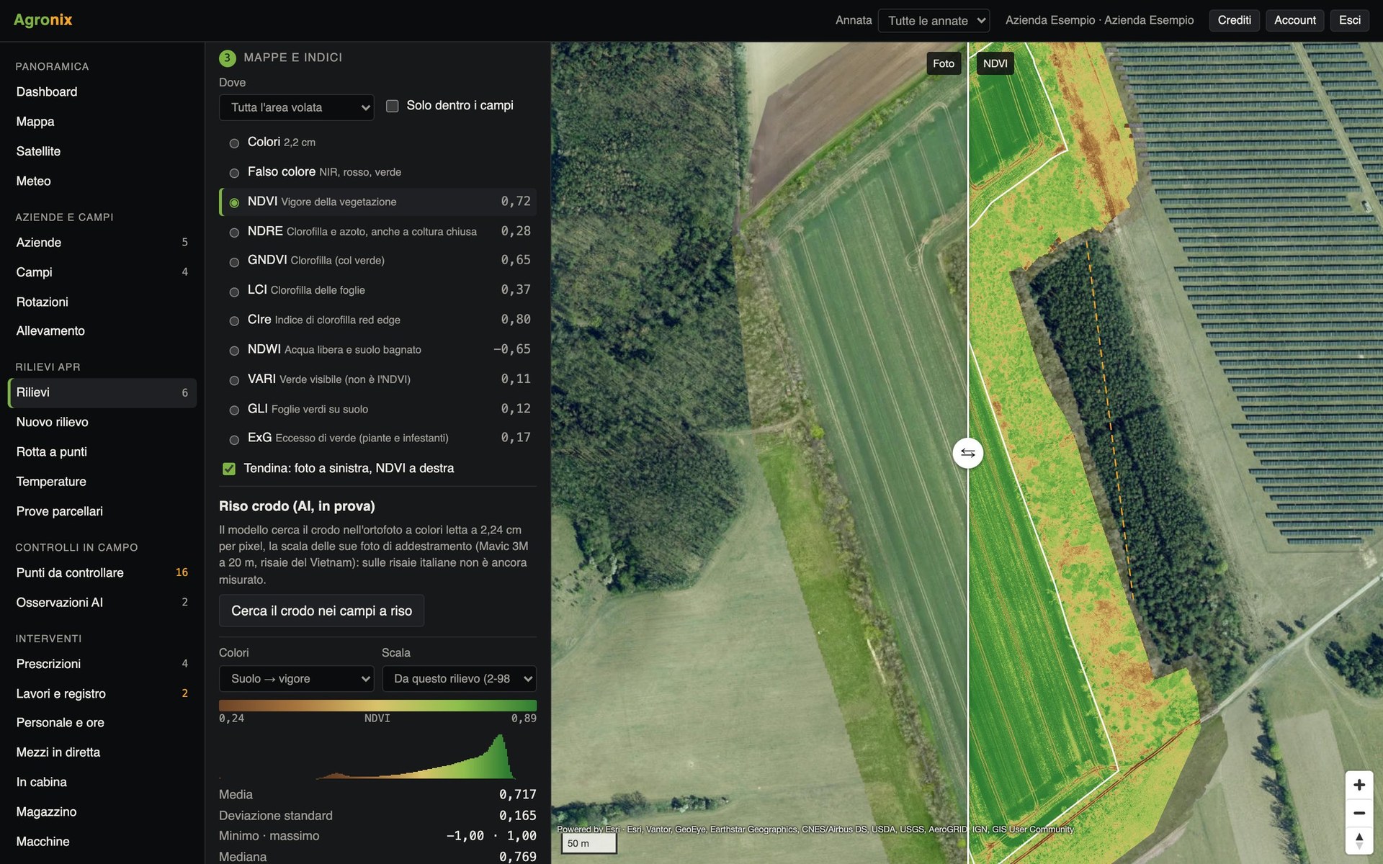Select the ExG index
This screenshot has width=1383, height=864.
pyautogui.click(x=234, y=439)
